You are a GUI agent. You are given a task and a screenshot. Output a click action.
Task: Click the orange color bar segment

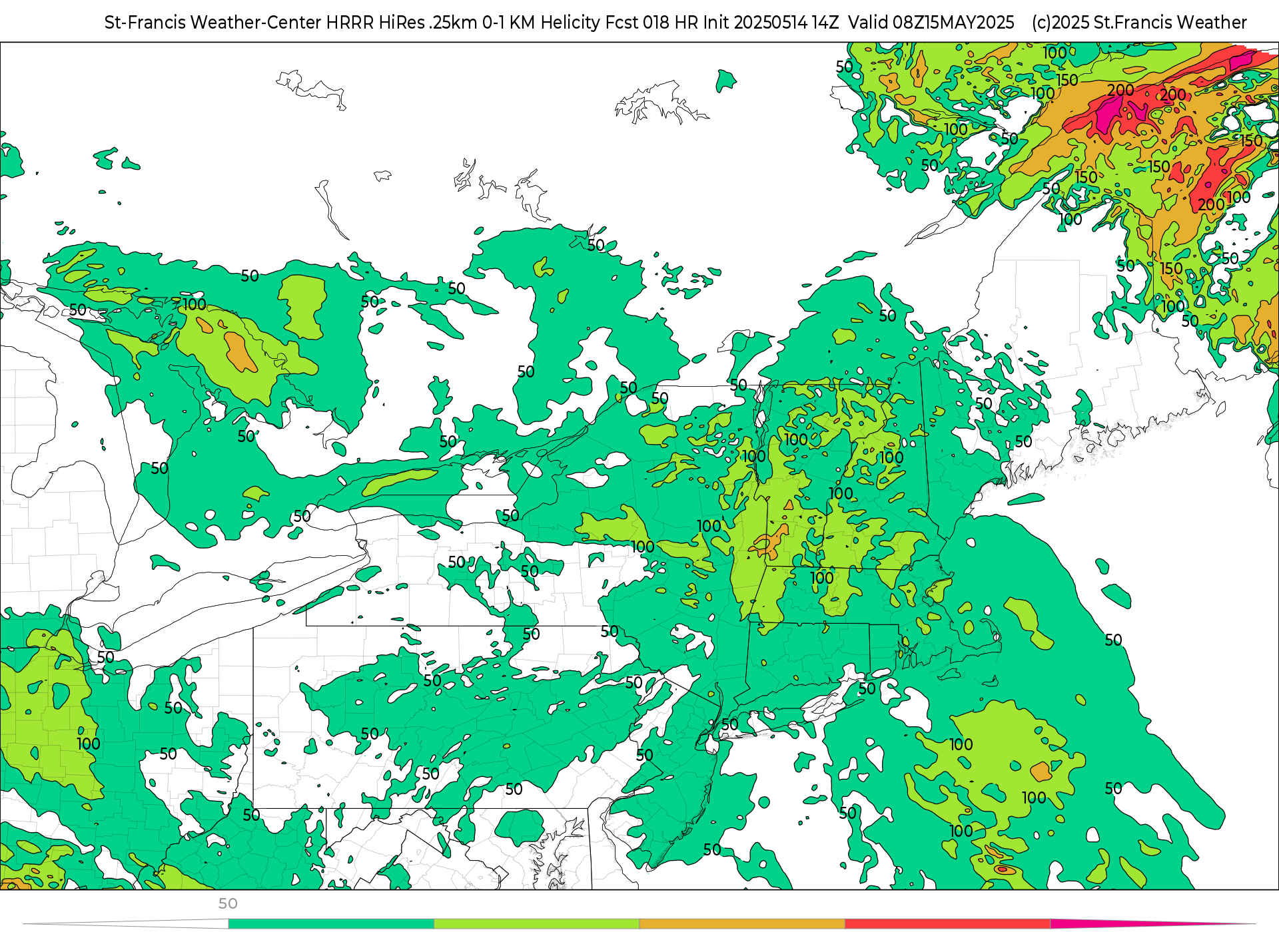742,923
